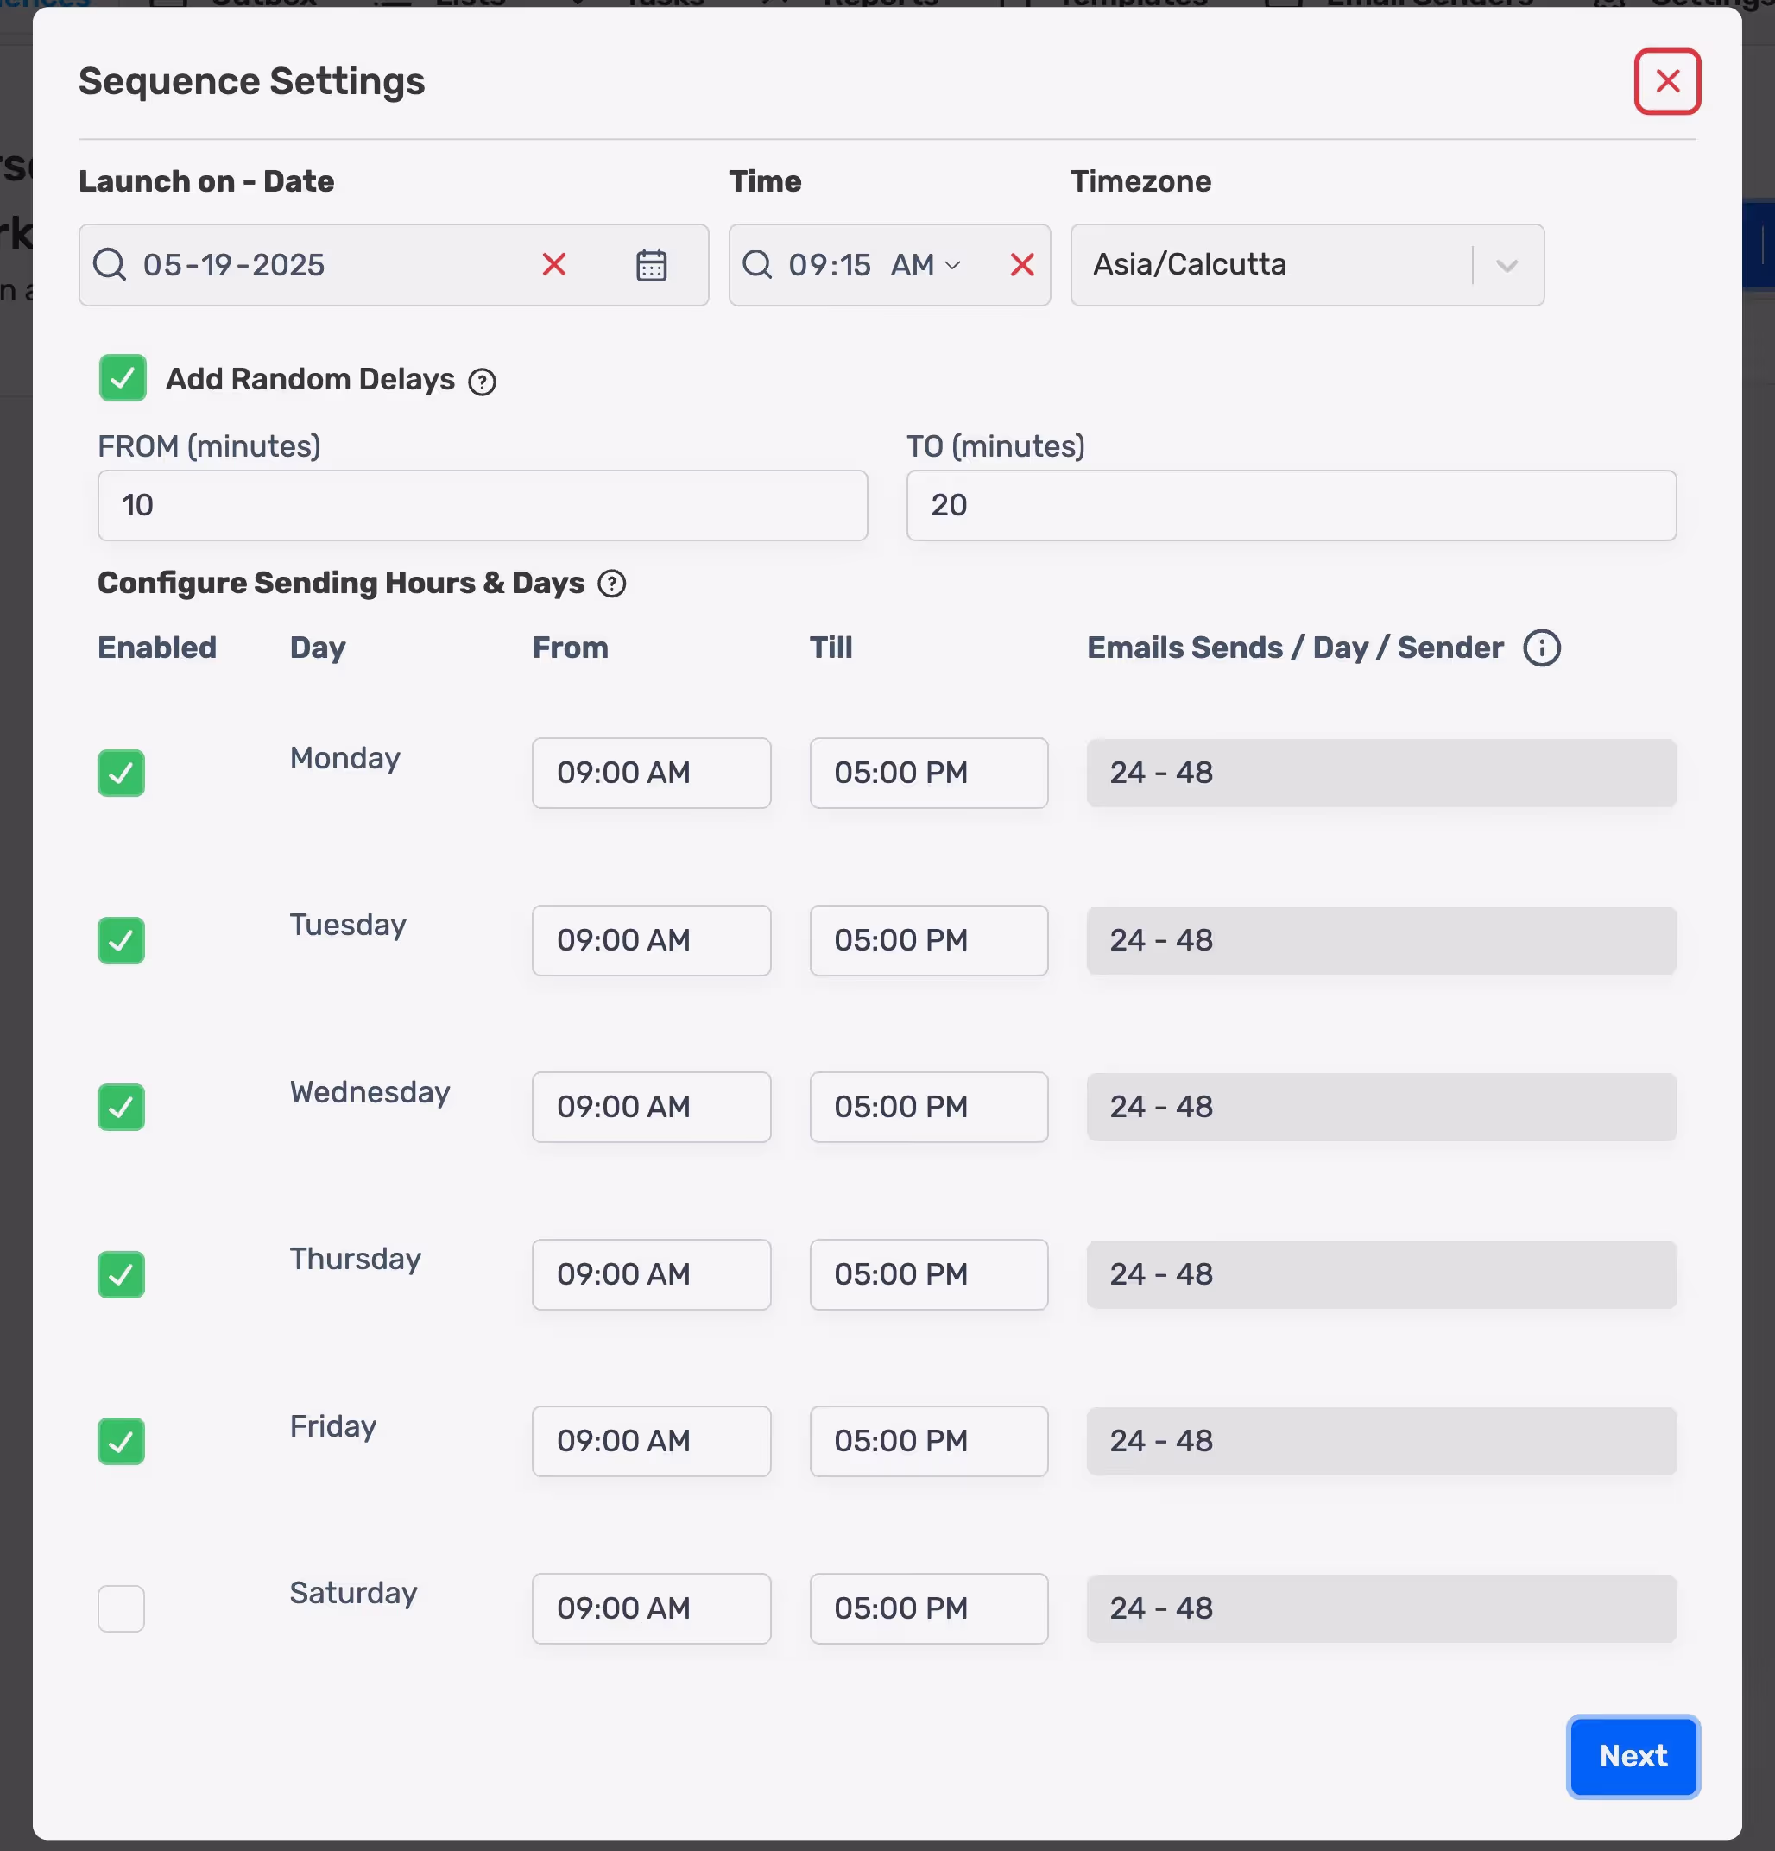1775x1851 pixels.
Task: Clear the launch time with red X
Action: tap(1021, 265)
